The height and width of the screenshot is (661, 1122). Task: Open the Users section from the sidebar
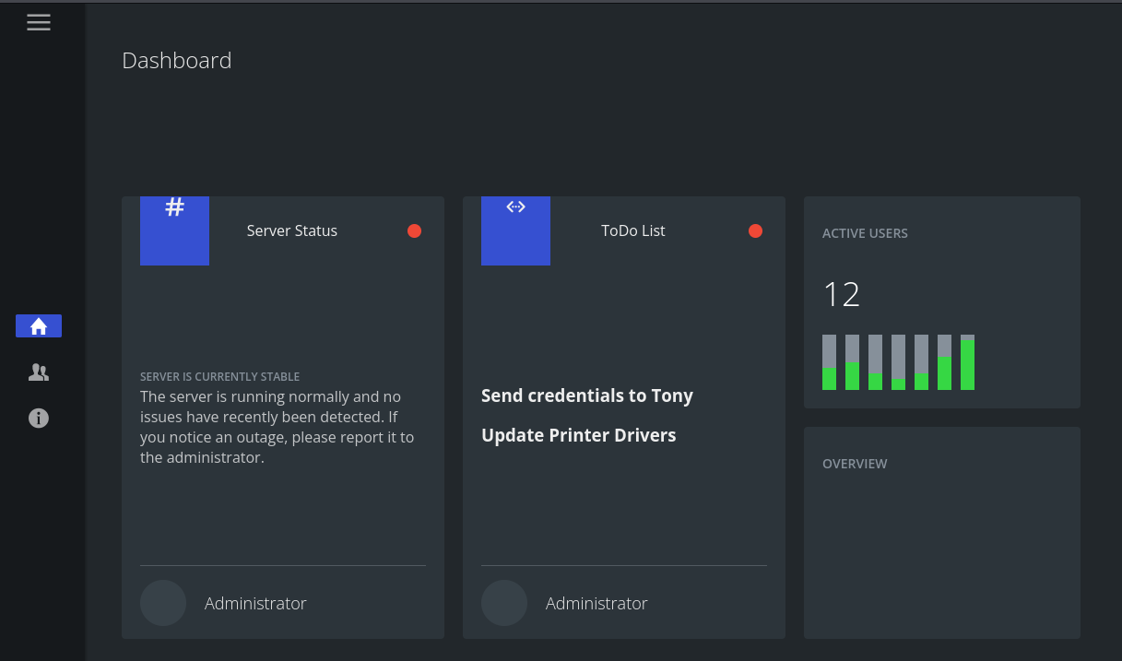coord(39,372)
